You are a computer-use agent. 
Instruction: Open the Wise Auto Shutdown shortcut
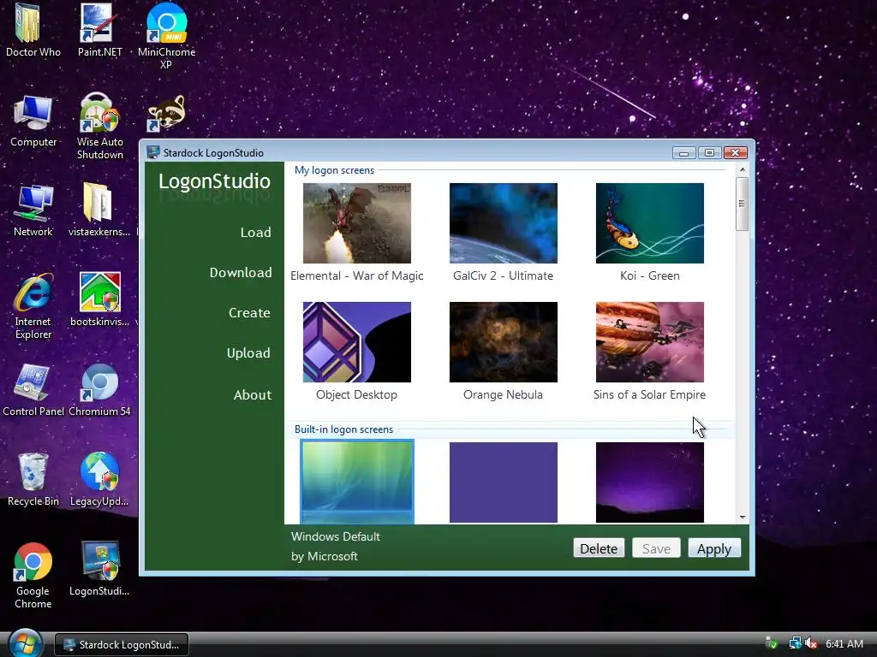click(x=99, y=127)
